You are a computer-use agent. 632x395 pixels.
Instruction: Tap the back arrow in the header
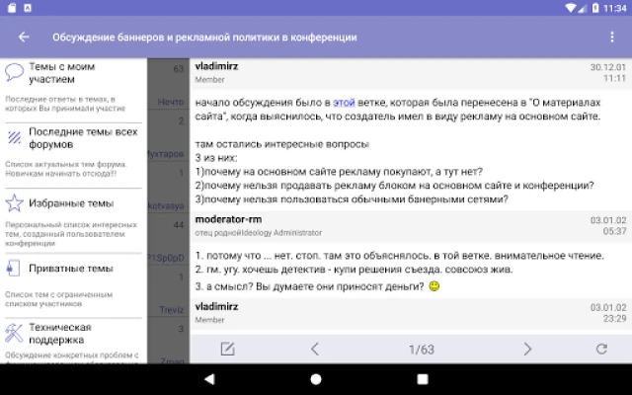click(24, 38)
